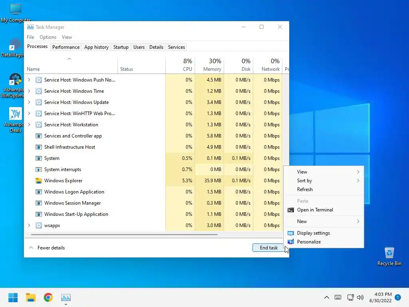Click the Service Host: Windows Update gear icon
The width and height of the screenshot is (409, 307).
39,102
